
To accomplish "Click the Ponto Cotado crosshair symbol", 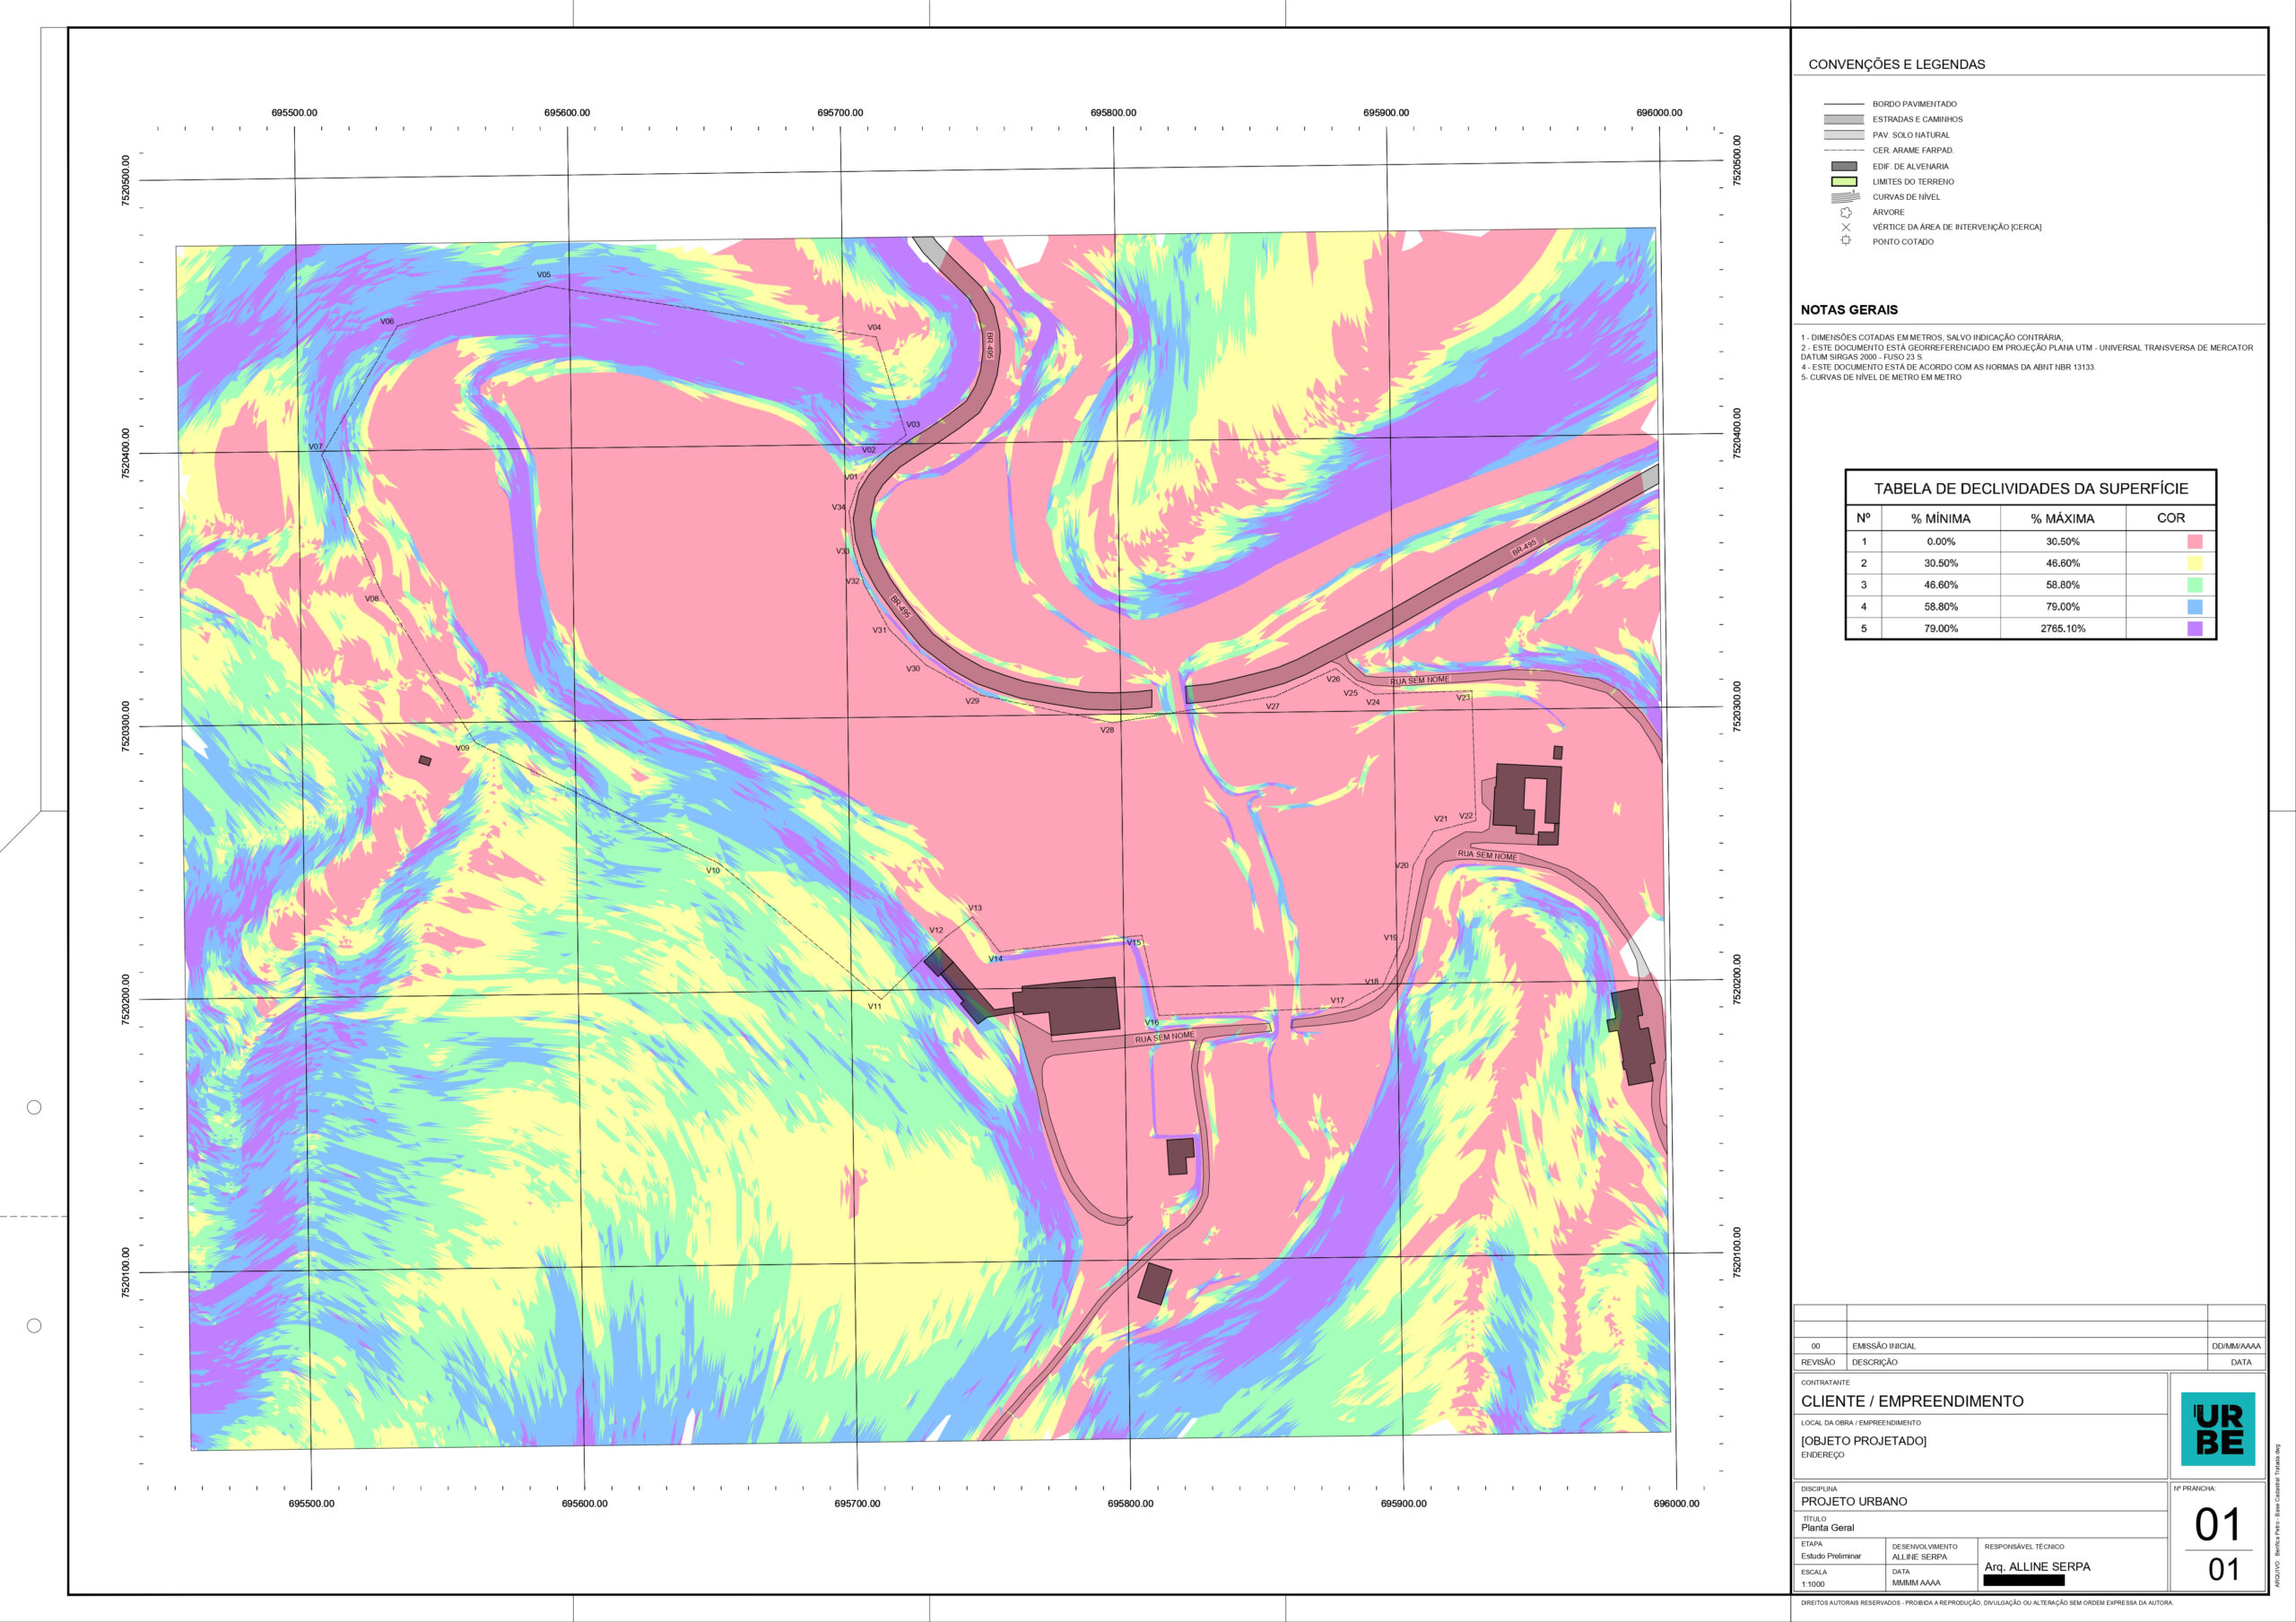I will point(1845,241).
